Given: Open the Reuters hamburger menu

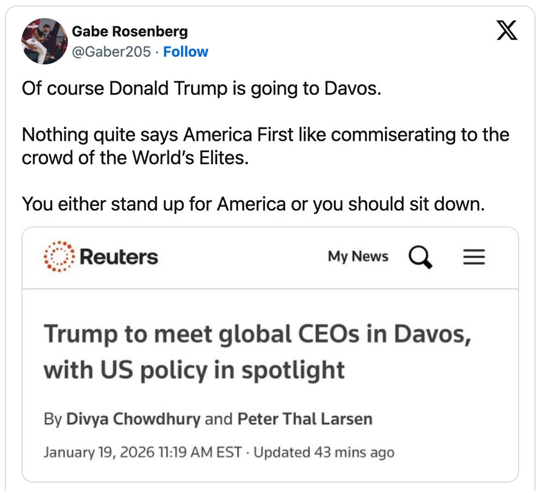Looking at the screenshot, I should 474,256.
